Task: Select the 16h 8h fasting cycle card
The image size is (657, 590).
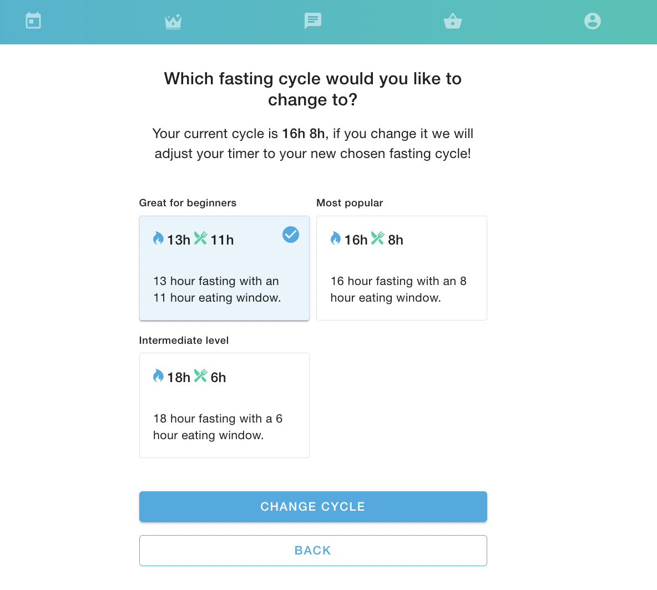Action: [401, 268]
